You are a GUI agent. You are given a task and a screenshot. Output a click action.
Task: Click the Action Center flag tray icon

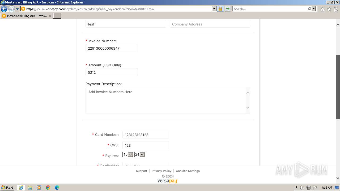click(315, 188)
